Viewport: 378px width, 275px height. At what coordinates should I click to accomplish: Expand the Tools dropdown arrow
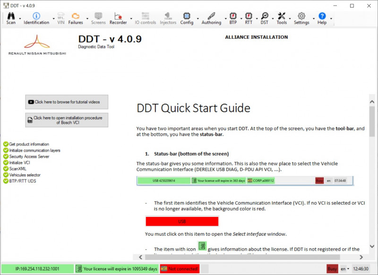coord(290,18)
